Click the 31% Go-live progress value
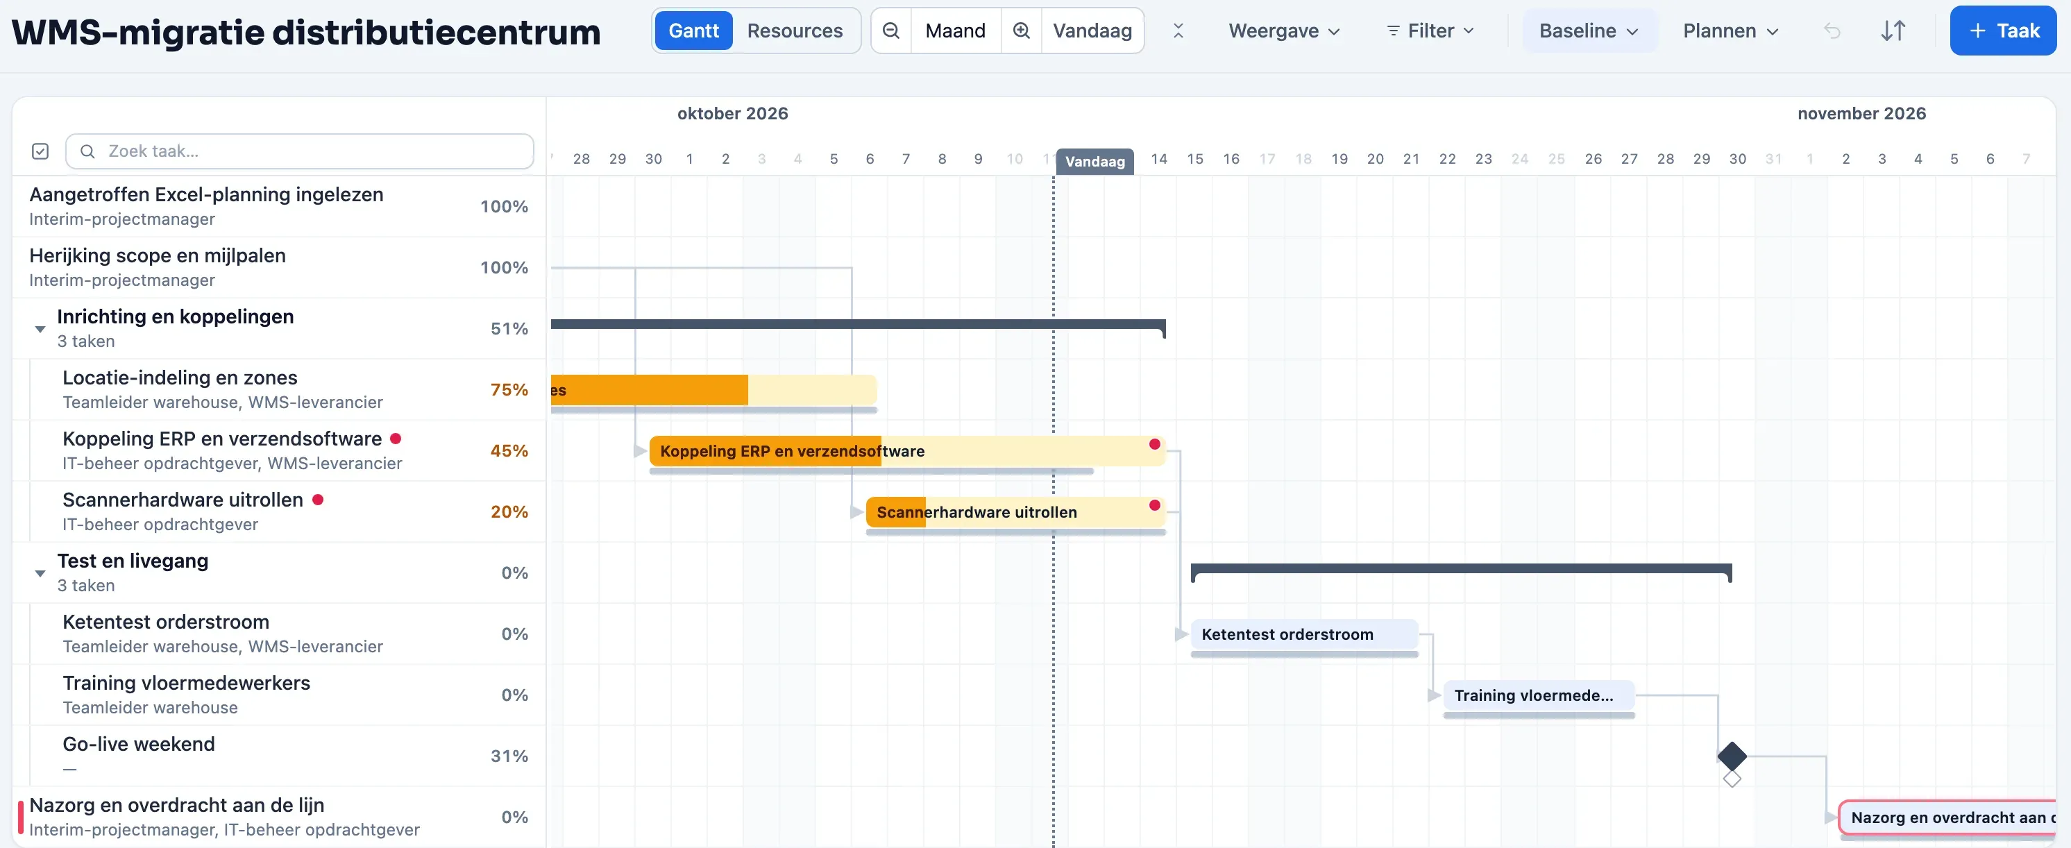Image resolution: width=2071 pixels, height=848 pixels. tap(509, 756)
